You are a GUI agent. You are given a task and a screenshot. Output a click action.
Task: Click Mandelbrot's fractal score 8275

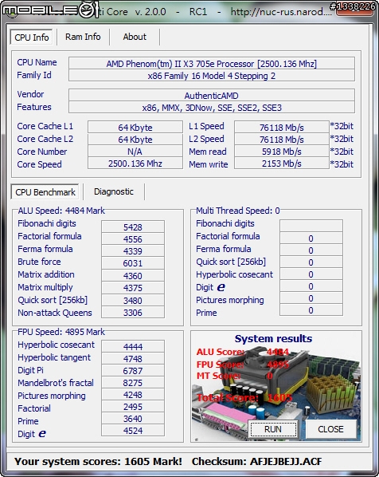133,383
